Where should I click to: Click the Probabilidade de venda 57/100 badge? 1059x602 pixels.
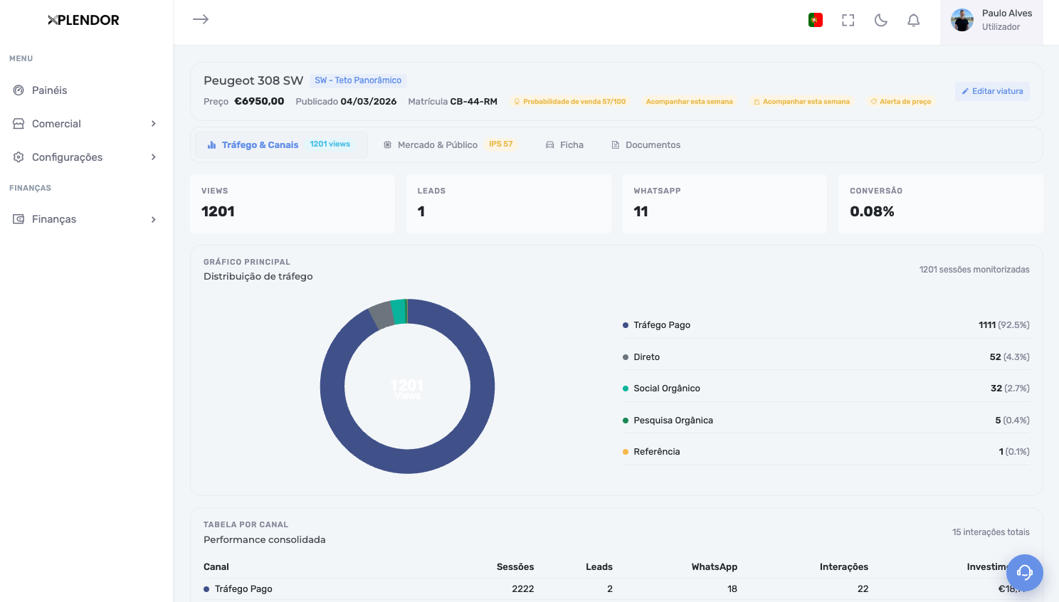click(x=570, y=102)
